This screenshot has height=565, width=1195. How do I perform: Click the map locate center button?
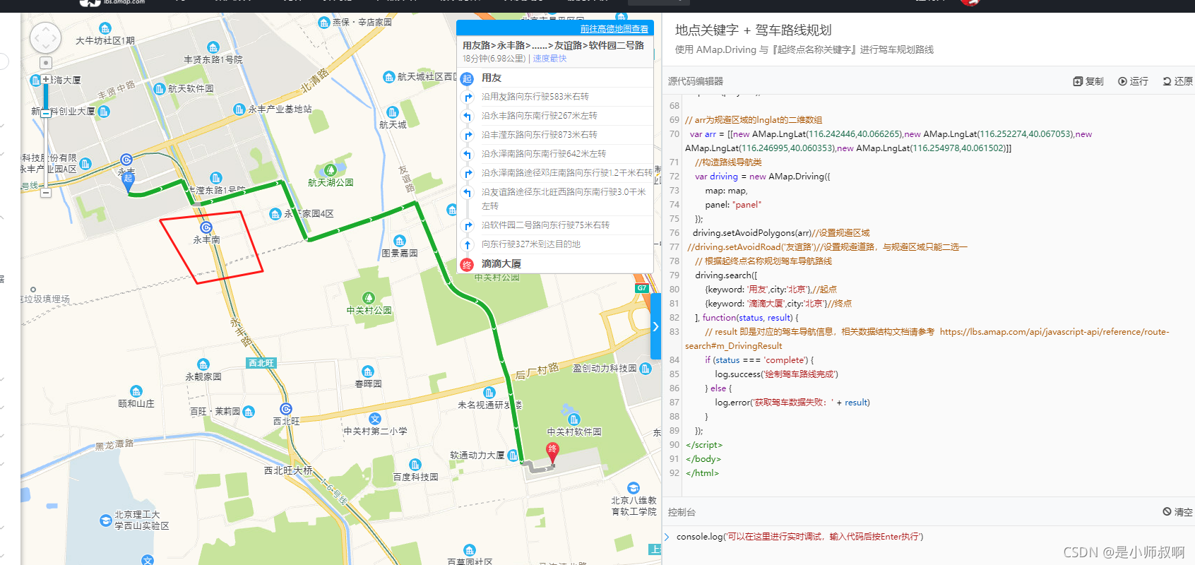click(46, 63)
